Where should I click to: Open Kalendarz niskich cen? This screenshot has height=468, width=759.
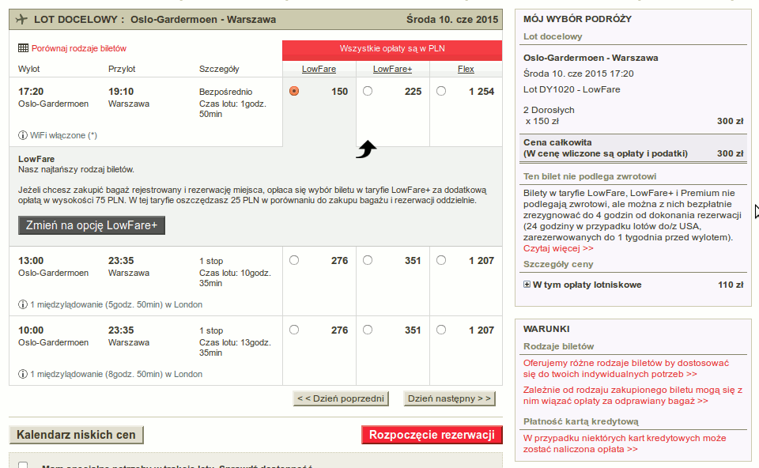coord(76,435)
